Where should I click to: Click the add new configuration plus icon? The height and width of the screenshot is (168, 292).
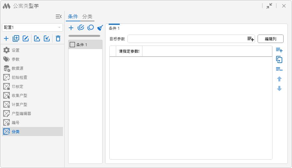6,39
